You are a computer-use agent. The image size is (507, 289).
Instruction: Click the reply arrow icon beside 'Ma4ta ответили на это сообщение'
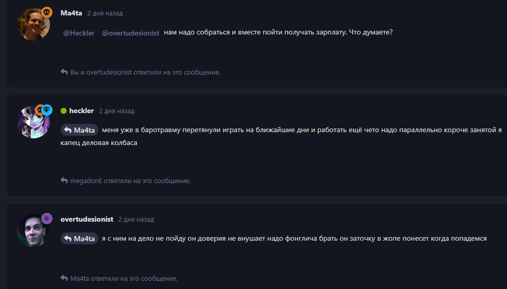coord(64,278)
